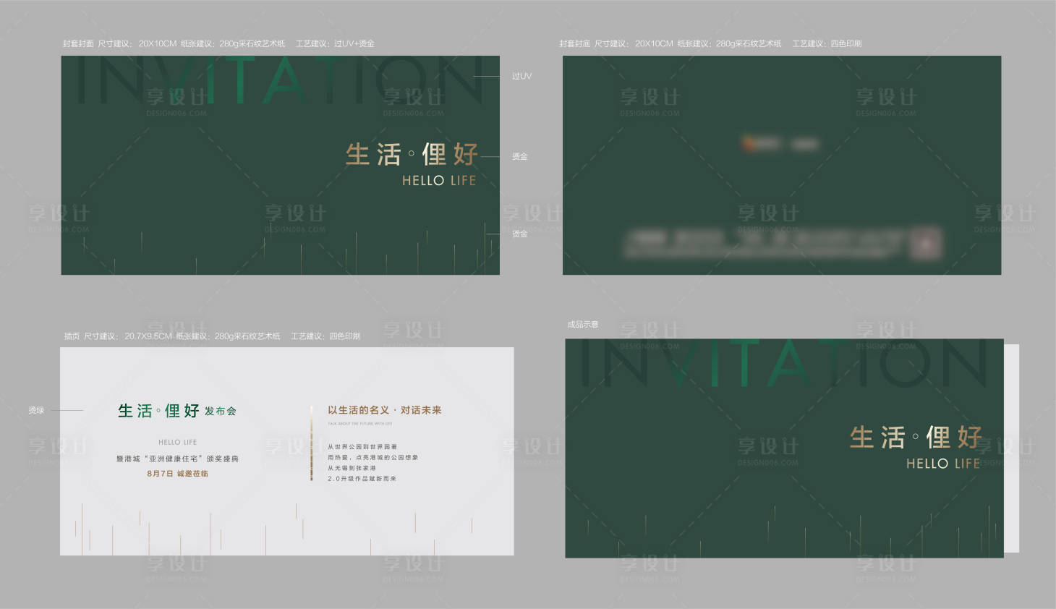The height and width of the screenshot is (609, 1056).
Task: Click the tiny 'TALK ABOUT THE FUTURE WITH LIFE' line
Action: (x=360, y=424)
